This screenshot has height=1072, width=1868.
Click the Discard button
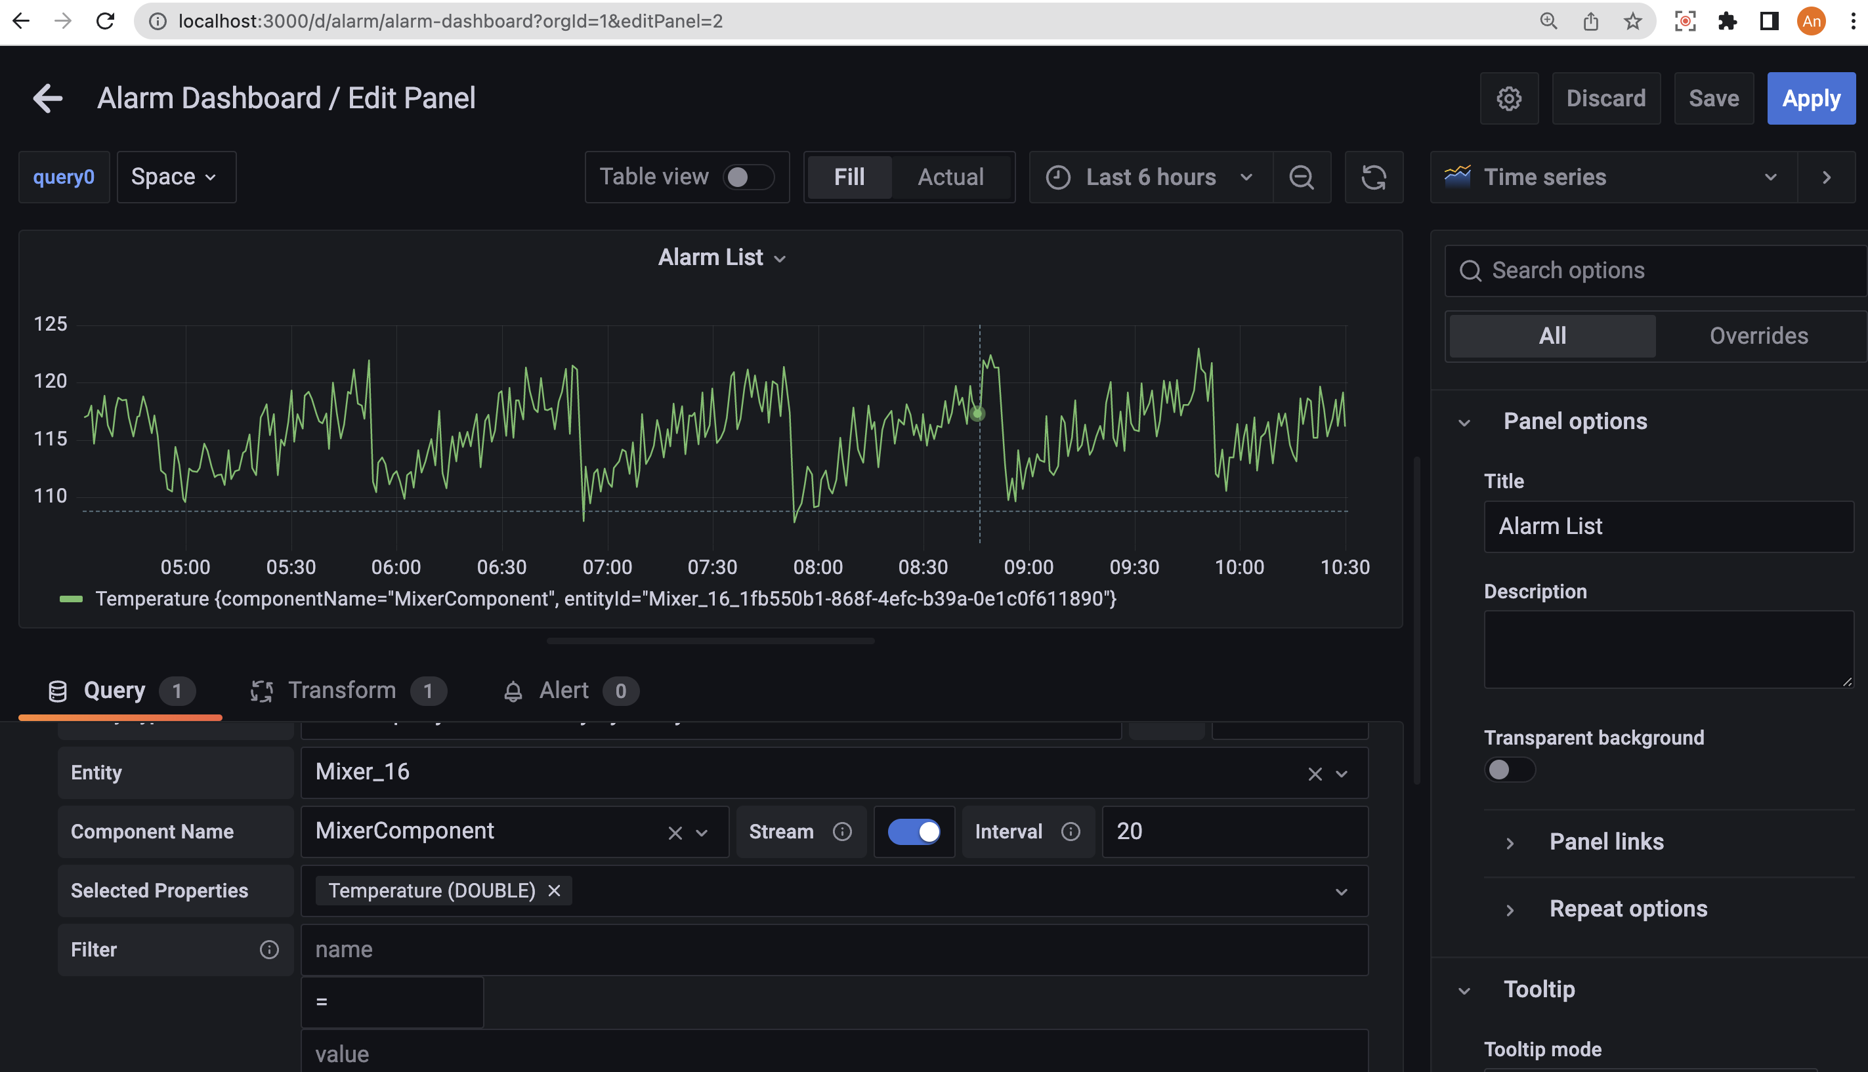pos(1605,98)
